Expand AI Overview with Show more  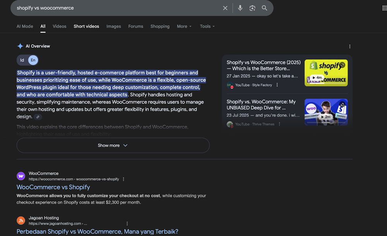click(113, 145)
